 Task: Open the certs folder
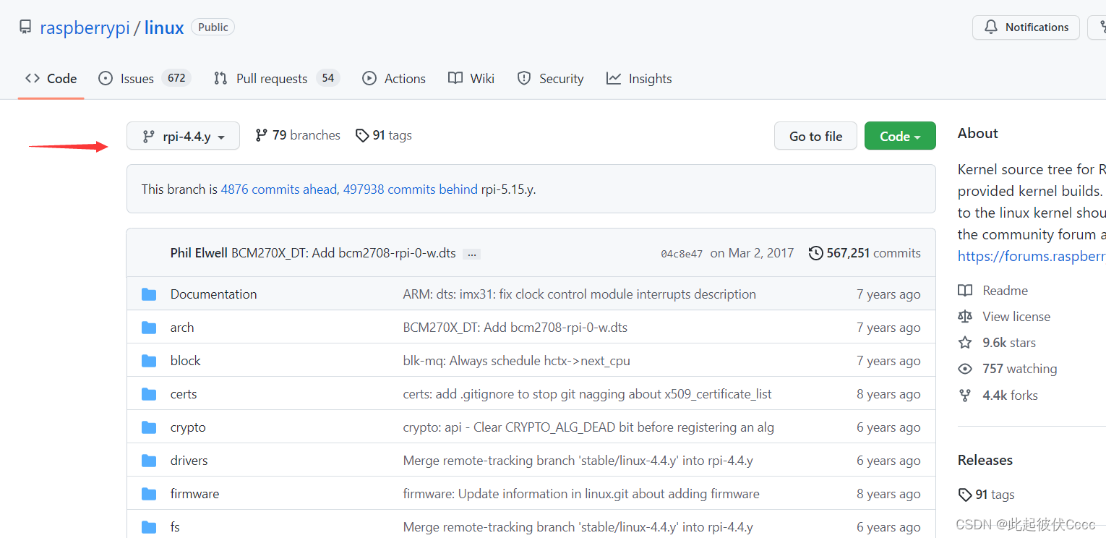pos(184,394)
